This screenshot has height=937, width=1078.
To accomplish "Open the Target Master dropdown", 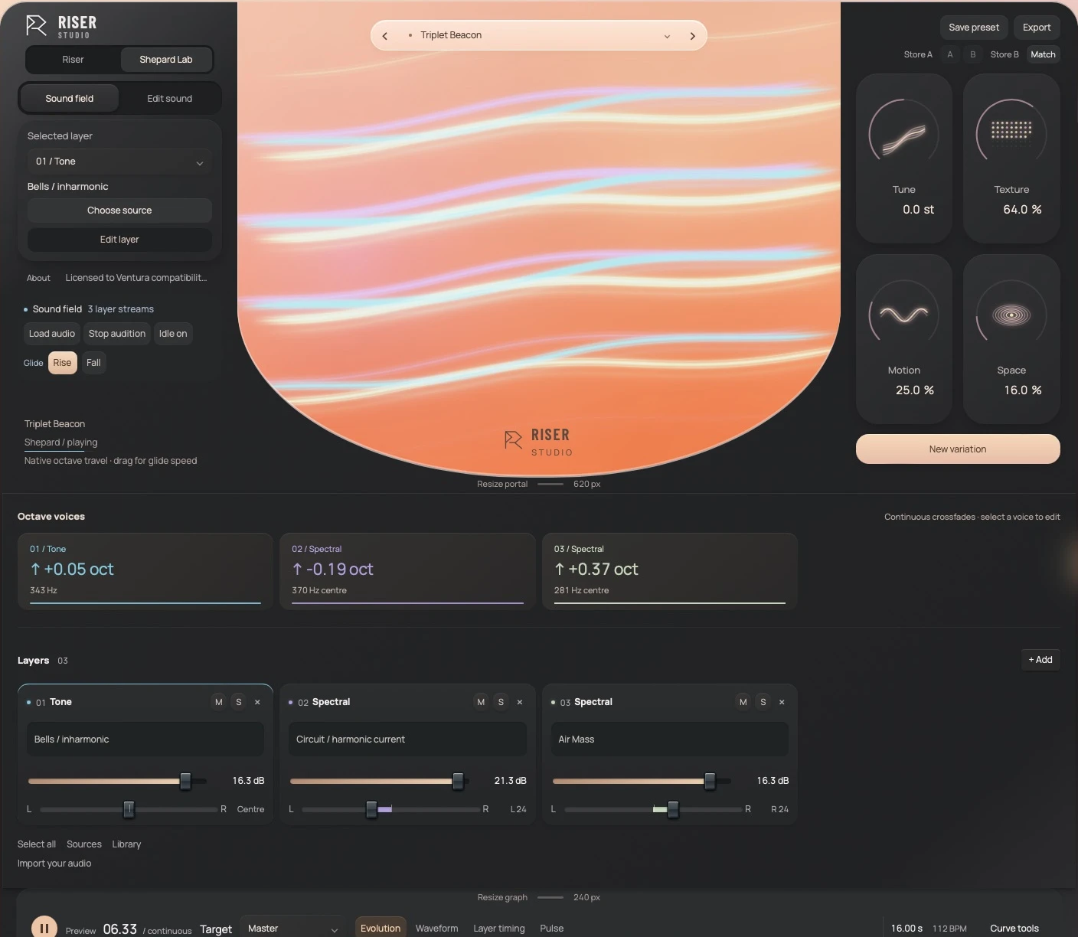I will point(292,928).
